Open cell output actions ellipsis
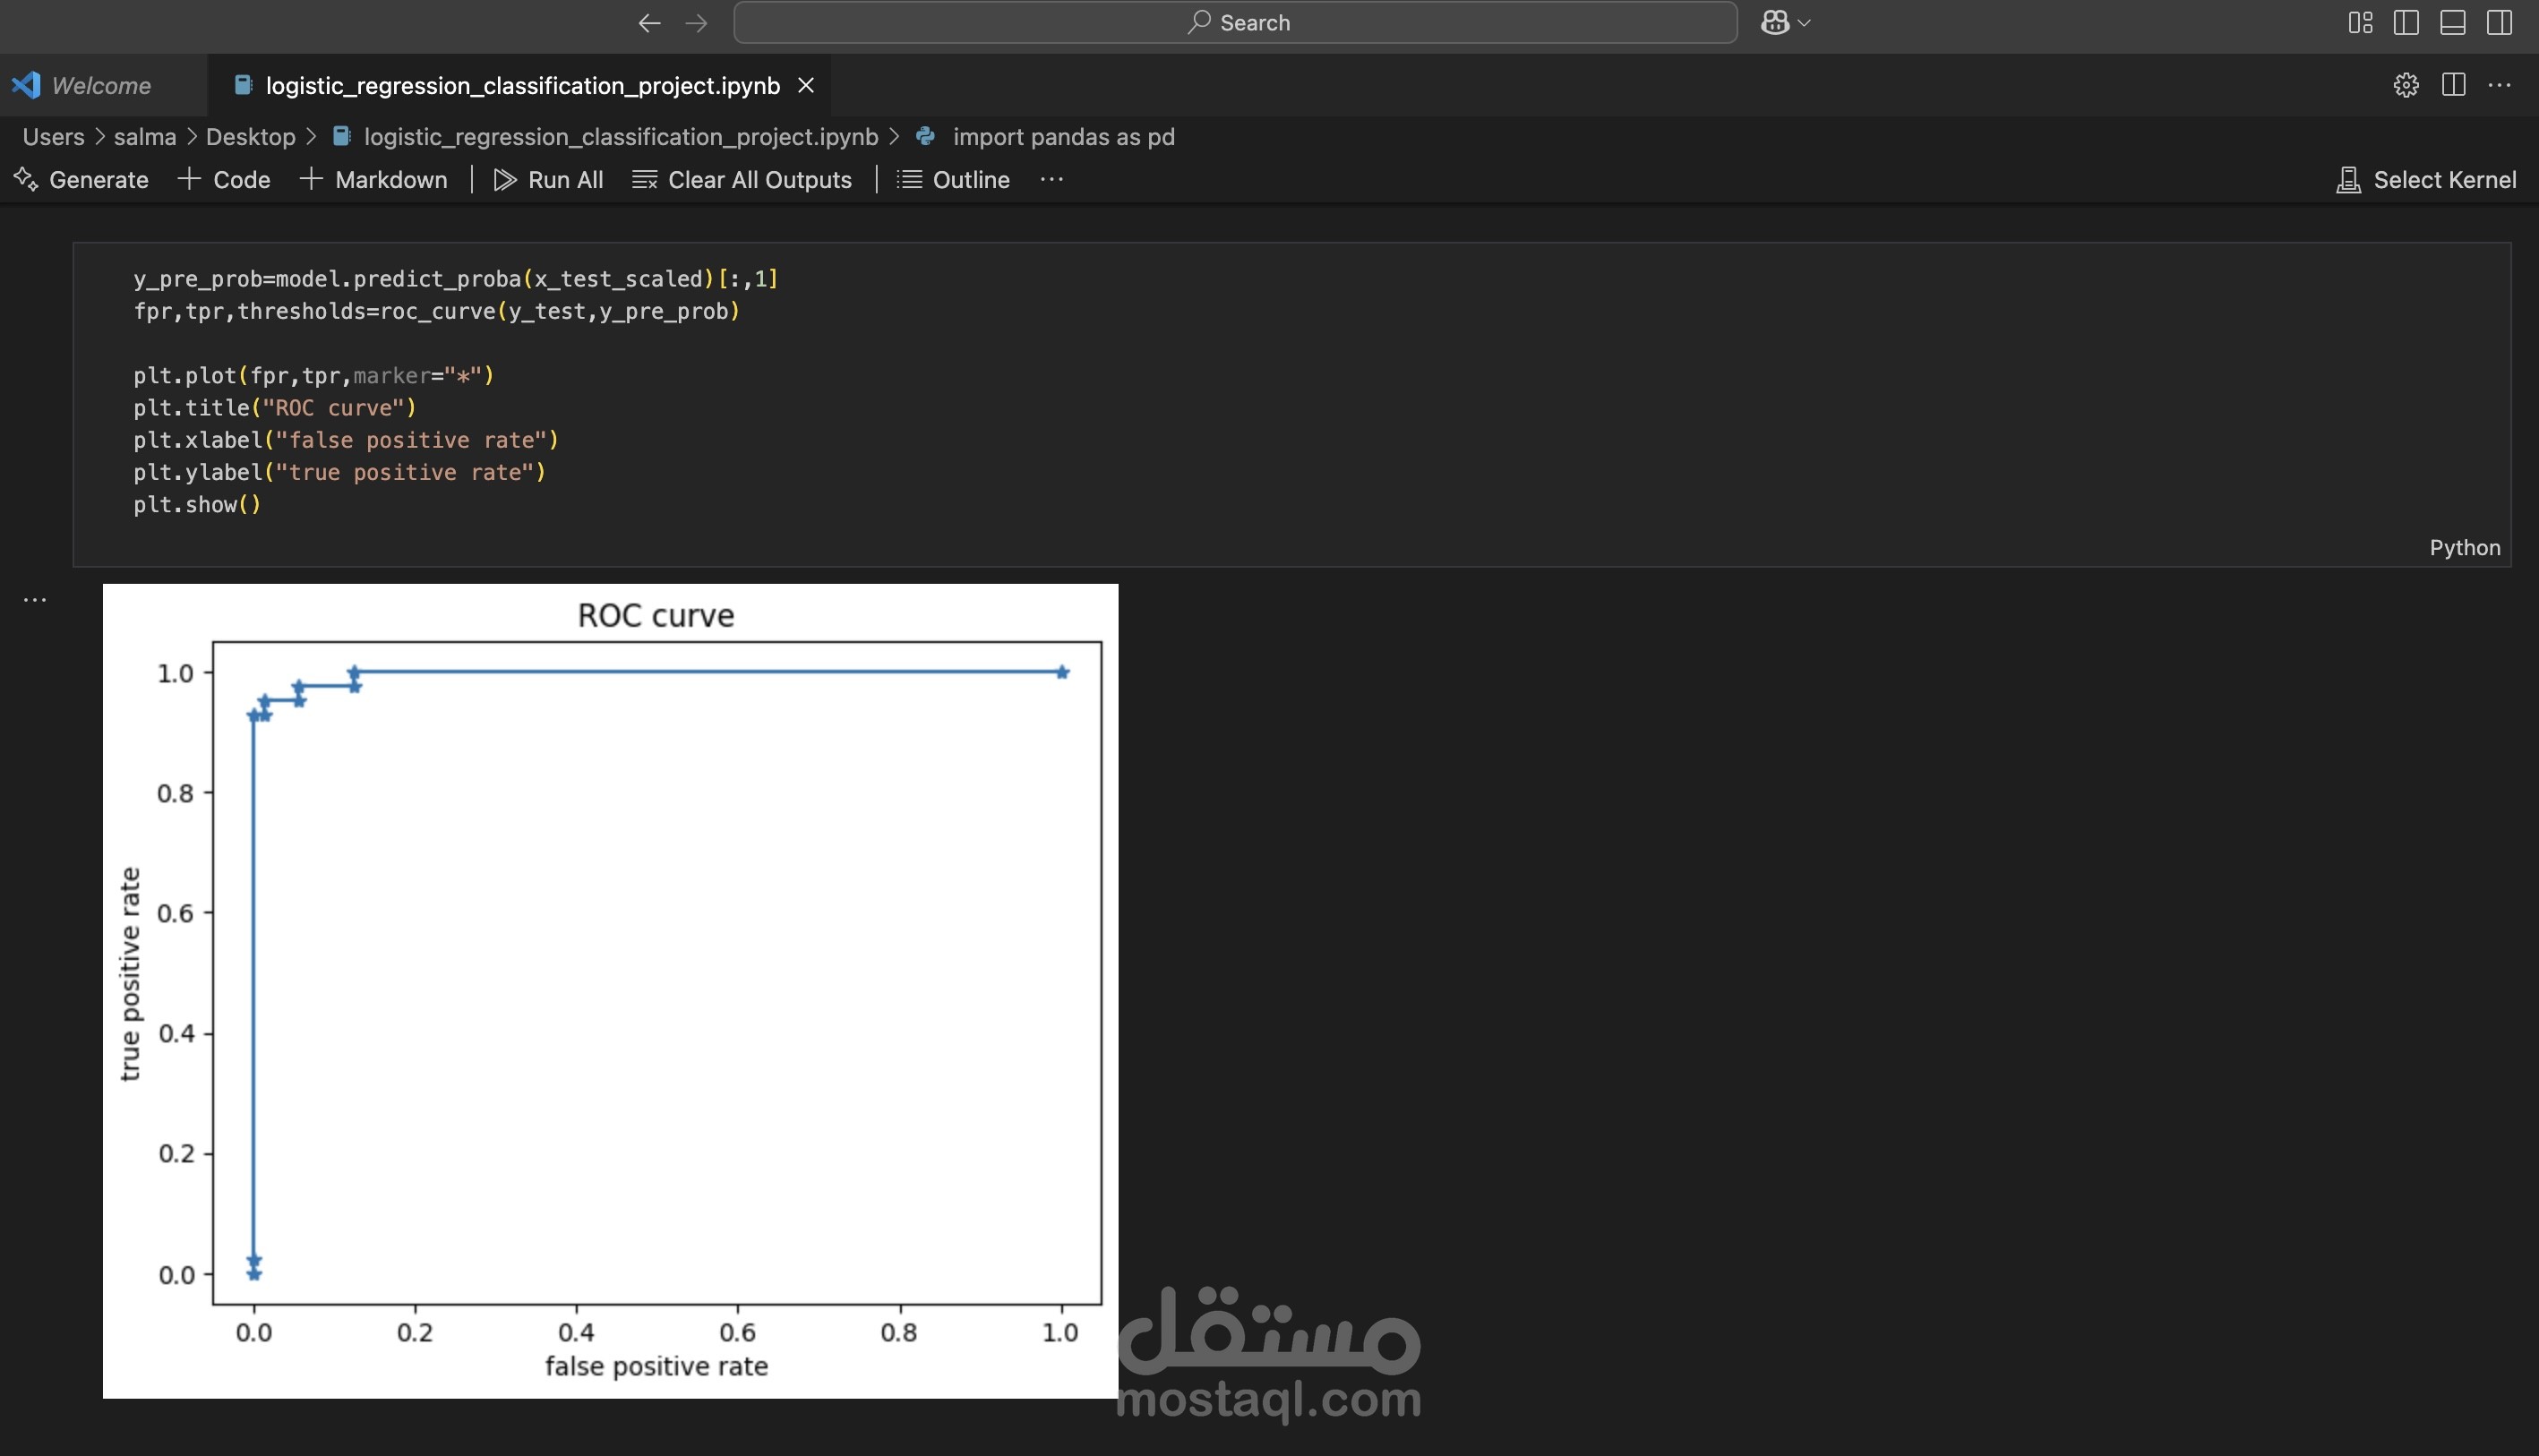2539x1456 pixels. [35, 600]
